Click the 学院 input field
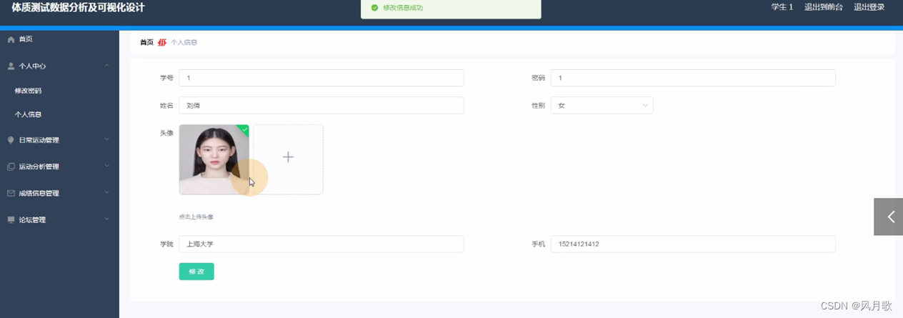 tap(321, 244)
